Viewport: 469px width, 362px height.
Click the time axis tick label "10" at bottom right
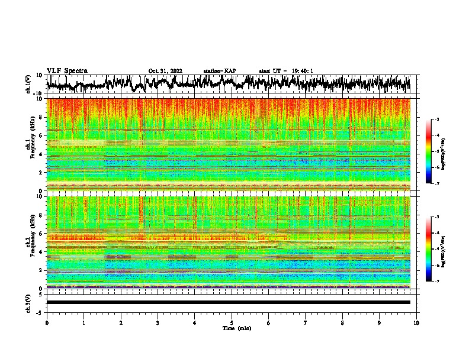pos(416,323)
